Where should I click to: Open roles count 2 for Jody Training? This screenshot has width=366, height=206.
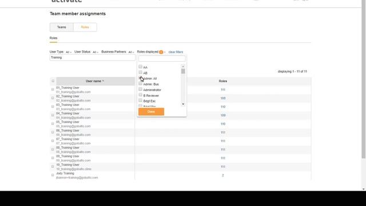tap(223, 176)
